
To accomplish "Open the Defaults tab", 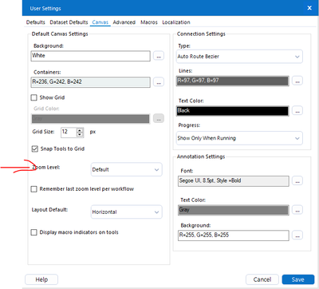I will pyautogui.click(x=36, y=22).
